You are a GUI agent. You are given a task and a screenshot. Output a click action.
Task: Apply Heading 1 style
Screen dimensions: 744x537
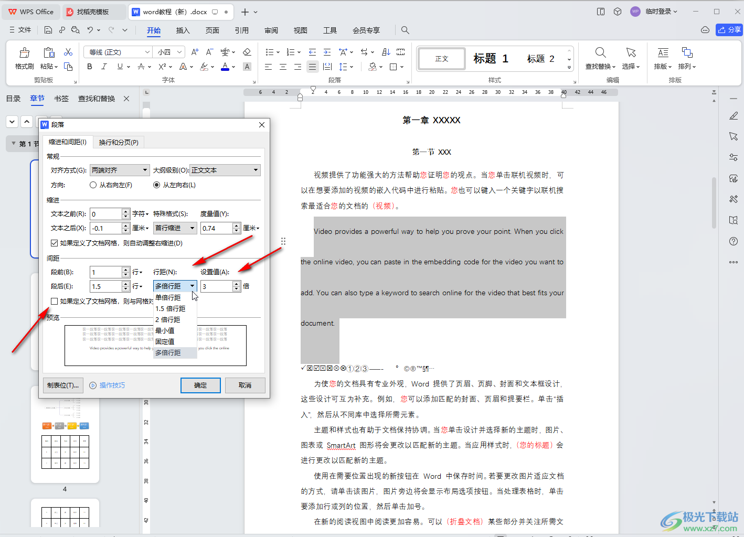(x=491, y=58)
